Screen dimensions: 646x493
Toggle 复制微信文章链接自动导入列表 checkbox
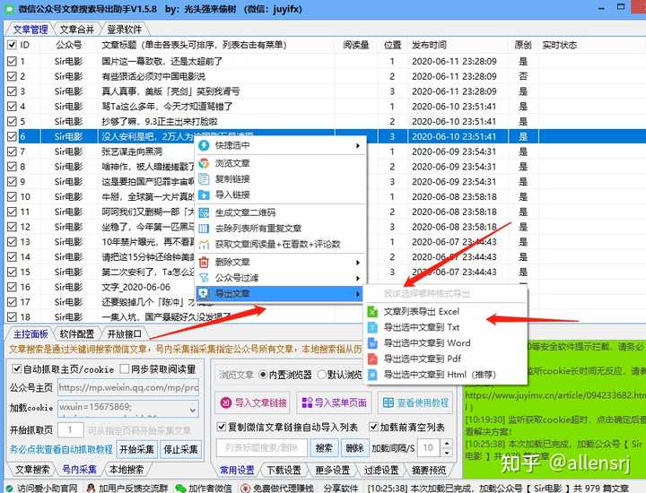pyautogui.click(x=222, y=427)
